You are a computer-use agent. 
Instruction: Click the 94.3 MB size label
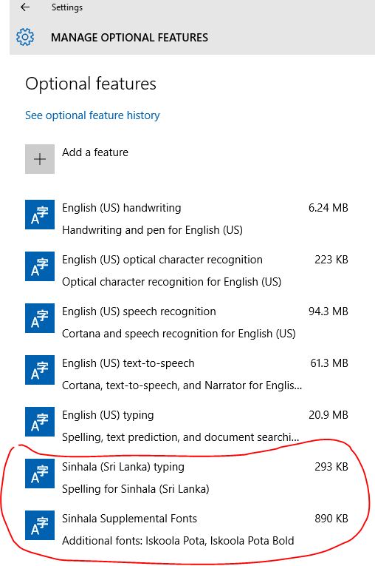click(x=328, y=311)
